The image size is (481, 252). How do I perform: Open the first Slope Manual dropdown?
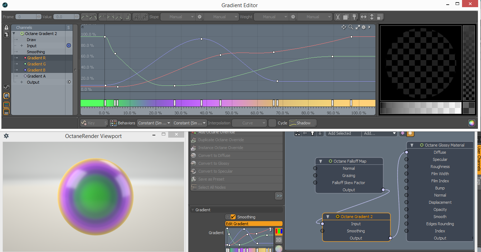(x=178, y=17)
